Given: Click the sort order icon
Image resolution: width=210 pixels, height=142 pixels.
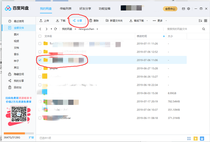Looking at the screenshot, I should (200, 21).
